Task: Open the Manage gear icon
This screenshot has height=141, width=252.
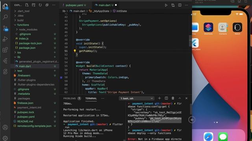Action: tap(5, 138)
